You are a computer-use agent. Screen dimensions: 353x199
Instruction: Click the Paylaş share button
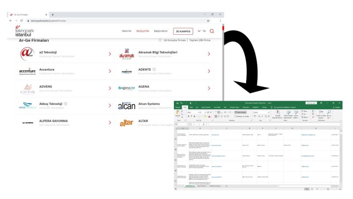336,108
